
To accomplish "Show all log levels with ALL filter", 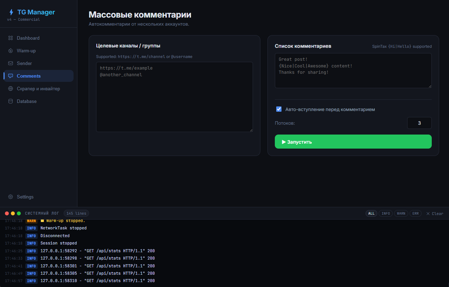I will [x=371, y=213].
